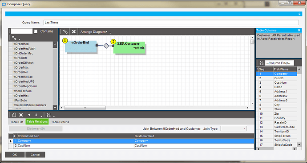Open the Arrange Diagram dropdown
The width and height of the screenshot is (307, 163).
[x=94, y=32]
